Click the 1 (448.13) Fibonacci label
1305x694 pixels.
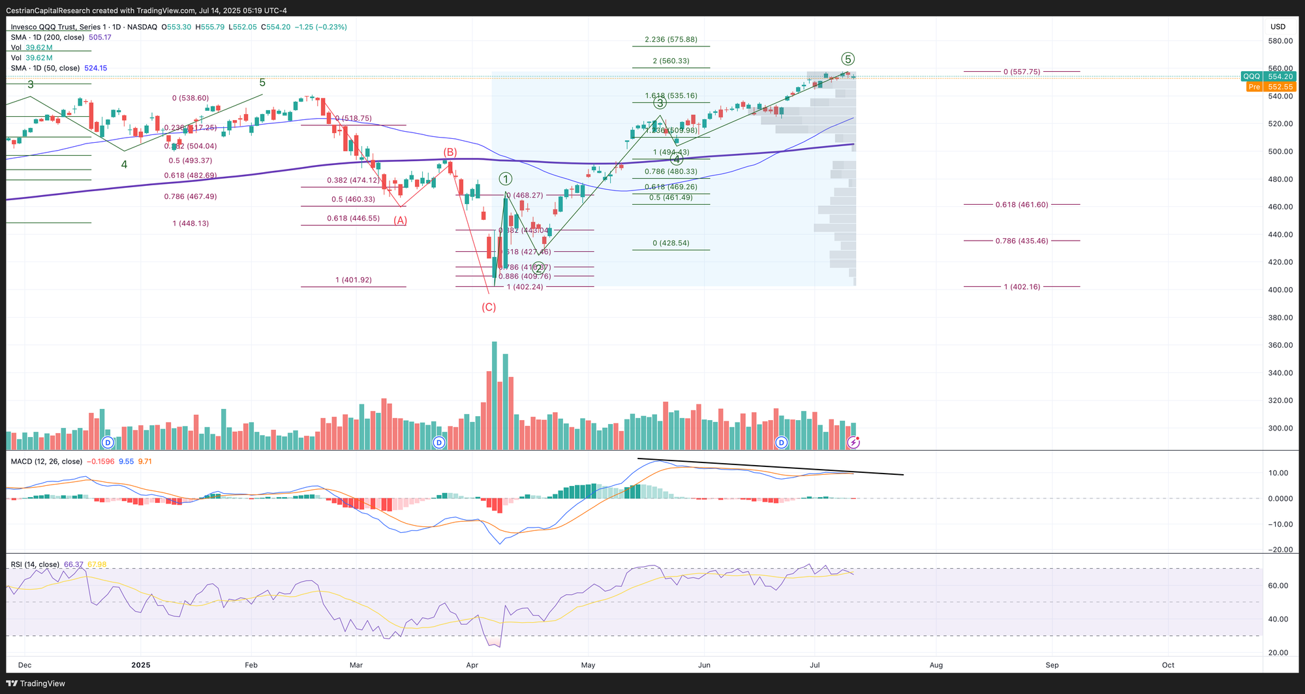(x=191, y=223)
